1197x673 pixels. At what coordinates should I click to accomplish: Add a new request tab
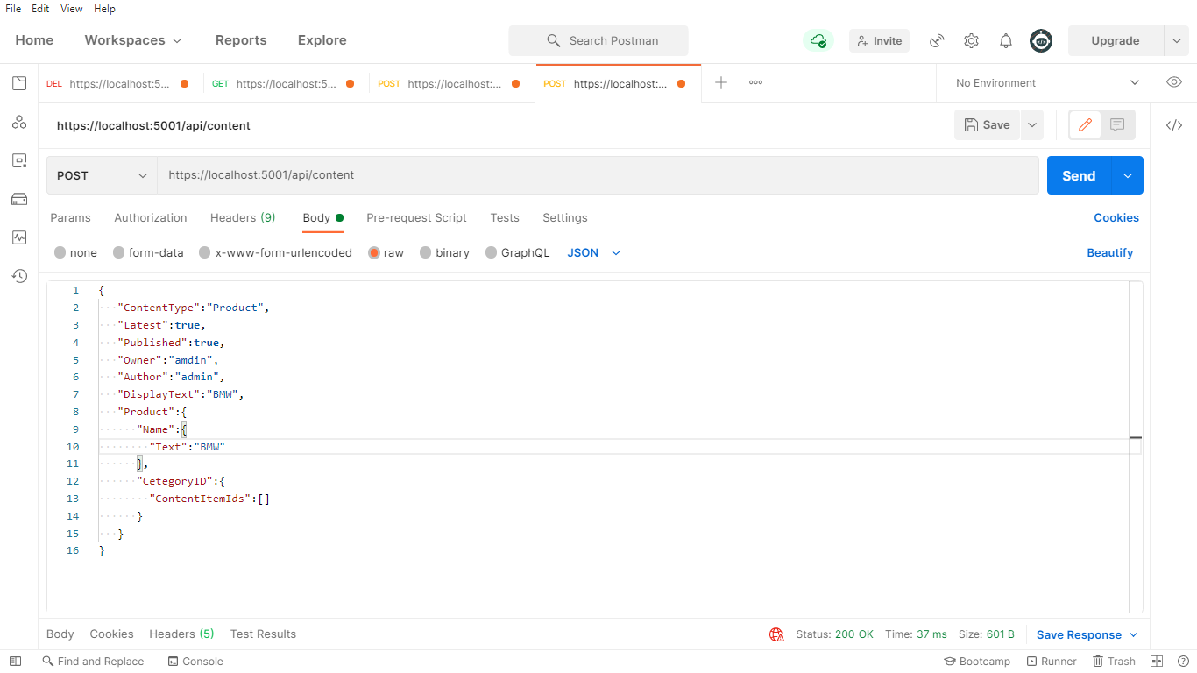(x=721, y=82)
